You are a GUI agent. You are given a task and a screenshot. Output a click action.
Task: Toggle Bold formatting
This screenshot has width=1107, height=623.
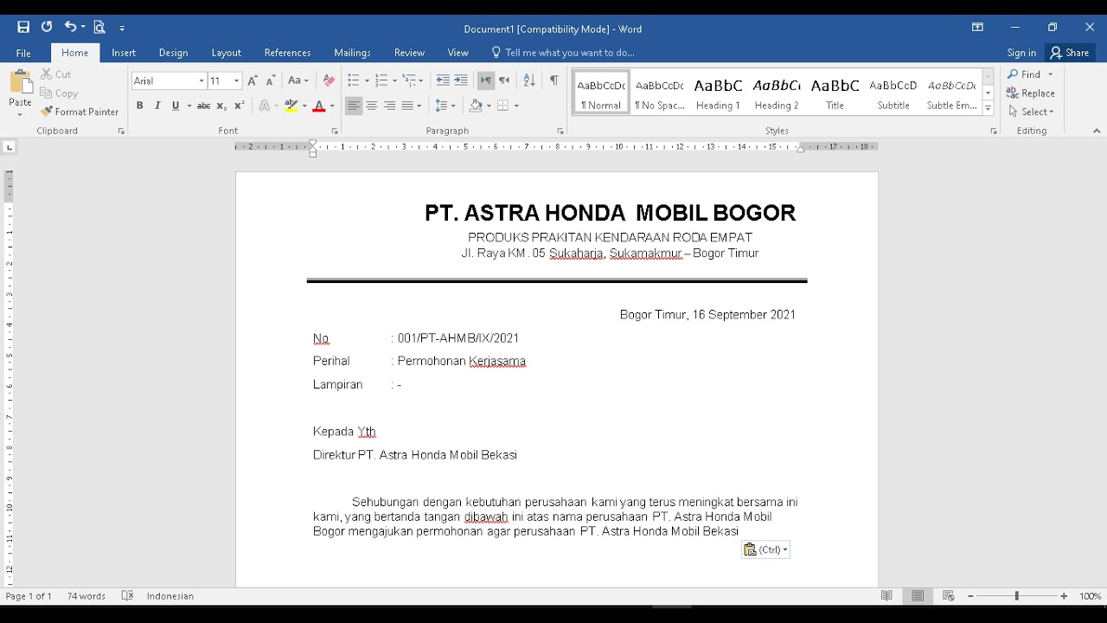point(139,106)
